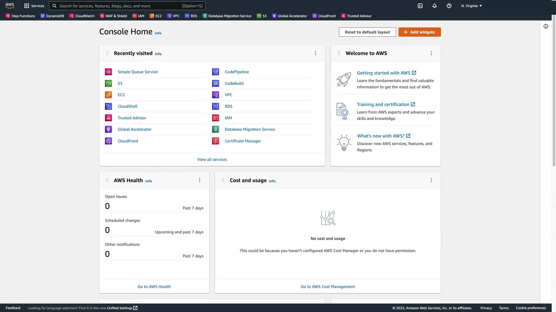
Task: Click the drag handle of AWS Health widget
Action: click(107, 180)
